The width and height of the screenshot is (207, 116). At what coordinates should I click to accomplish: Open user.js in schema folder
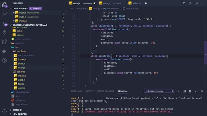tap(38, 88)
